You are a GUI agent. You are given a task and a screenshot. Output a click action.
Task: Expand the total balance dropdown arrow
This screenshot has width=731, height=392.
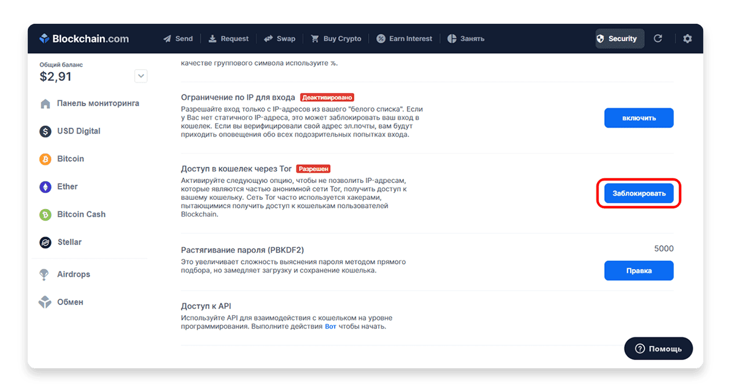click(141, 76)
